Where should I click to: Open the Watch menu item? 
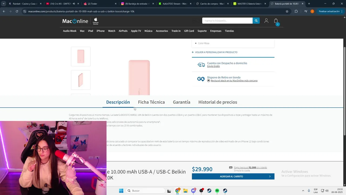click(x=112, y=31)
